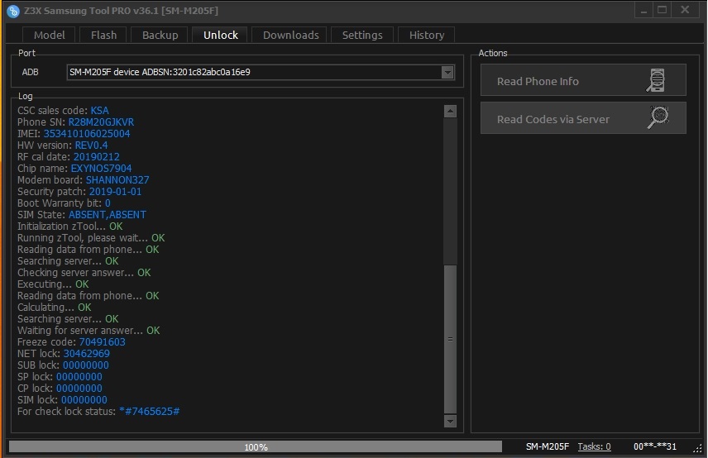The image size is (708, 458).
Task: Click the resize grip in status bar corner
Action: 698,447
